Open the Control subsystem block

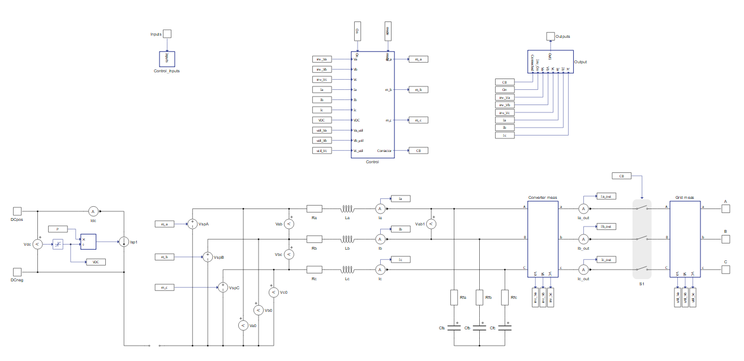(x=372, y=105)
